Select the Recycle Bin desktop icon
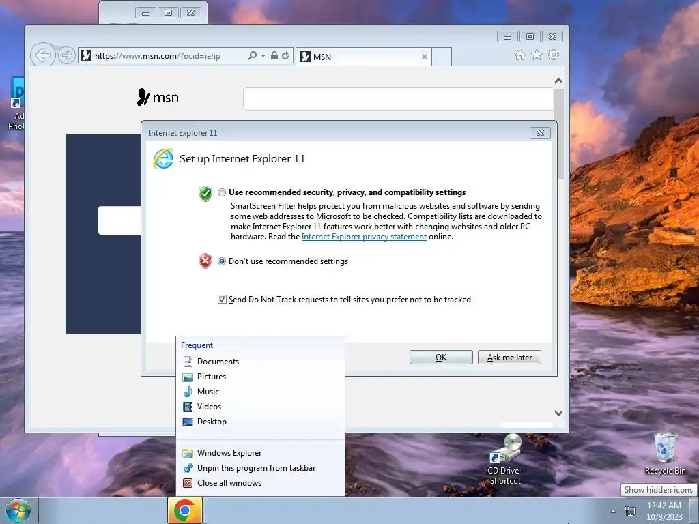The image size is (699, 524). (665, 454)
